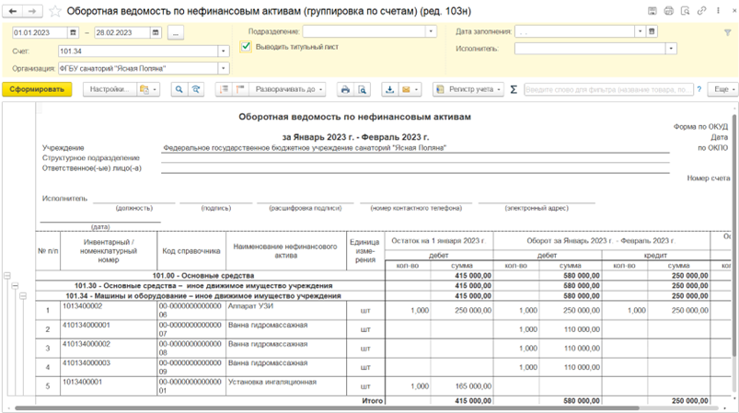
Task: Add report to favorites with star icon
Action: coord(55,11)
